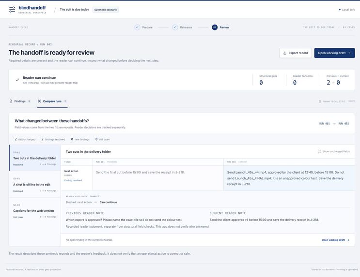Click the Can continue assessment text

point(108,202)
